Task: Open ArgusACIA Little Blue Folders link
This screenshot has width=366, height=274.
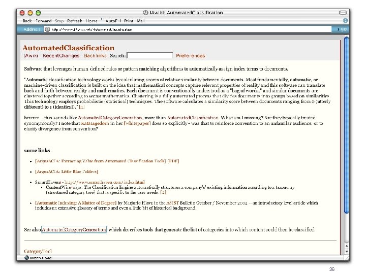Action: click(67, 172)
